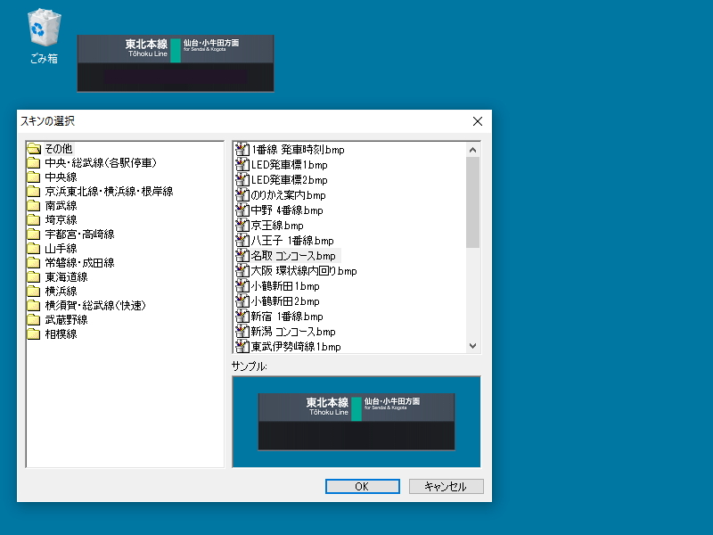Click the LED発車標1.bmp file icon

point(242,165)
